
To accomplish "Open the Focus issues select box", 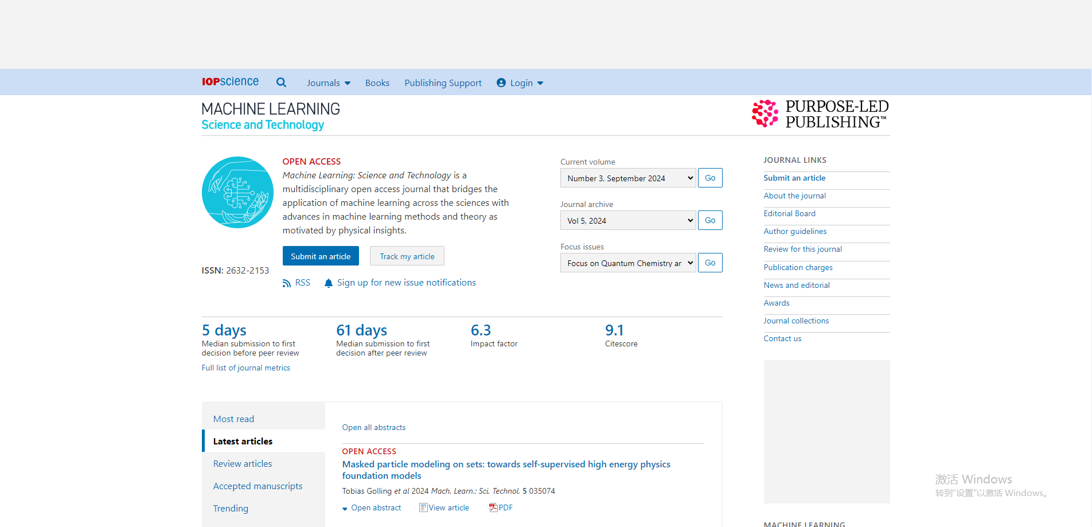I will [x=628, y=263].
